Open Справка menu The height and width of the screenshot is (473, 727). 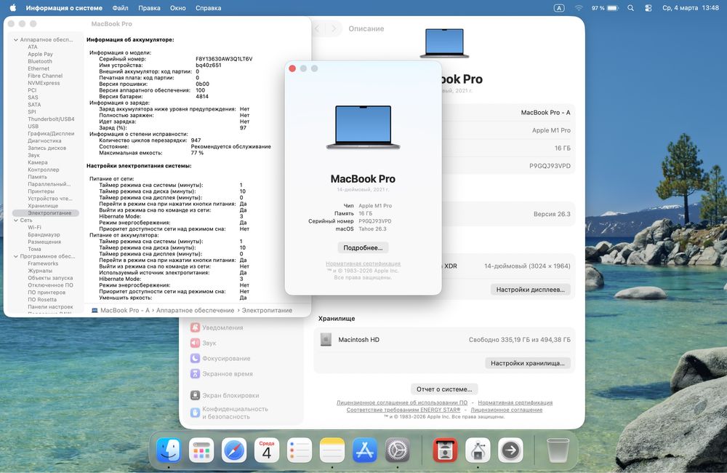click(x=208, y=8)
